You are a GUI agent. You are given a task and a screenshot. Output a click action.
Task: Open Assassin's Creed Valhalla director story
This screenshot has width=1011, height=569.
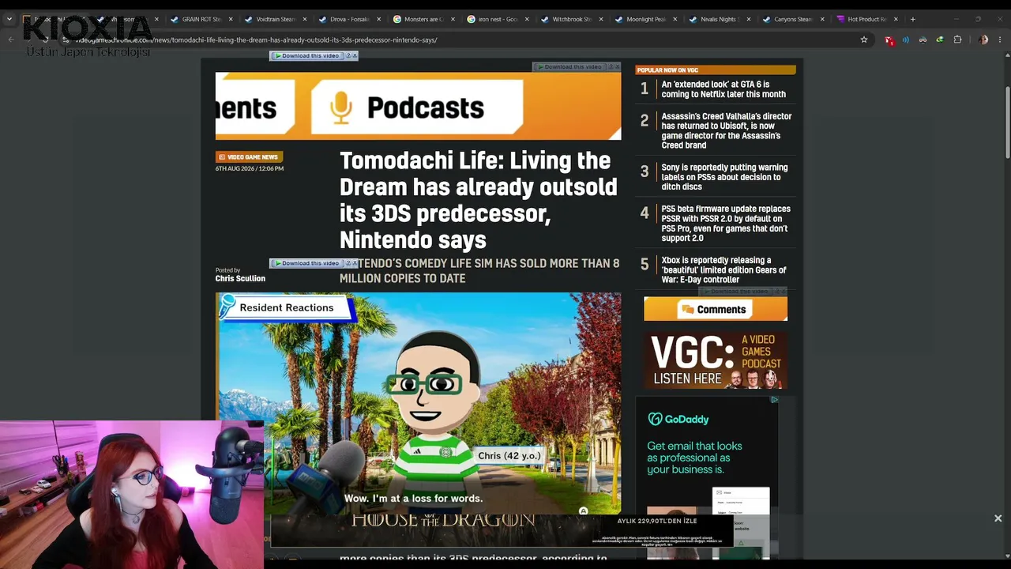point(726,130)
